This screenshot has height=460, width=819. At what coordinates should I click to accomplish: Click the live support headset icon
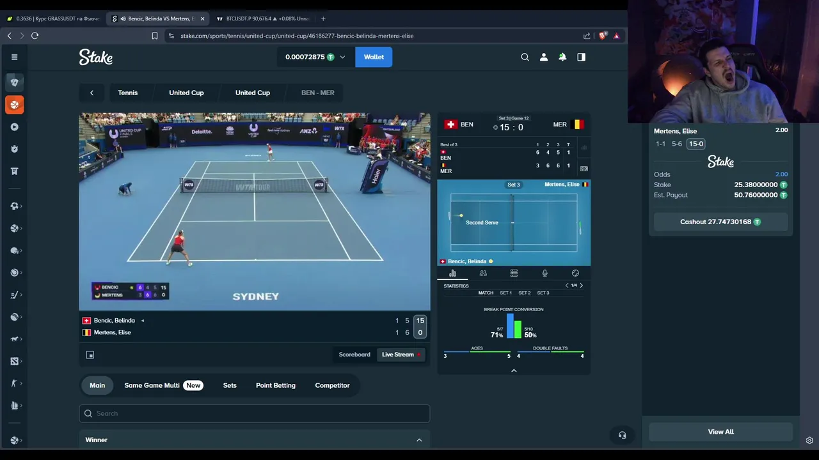[622, 435]
